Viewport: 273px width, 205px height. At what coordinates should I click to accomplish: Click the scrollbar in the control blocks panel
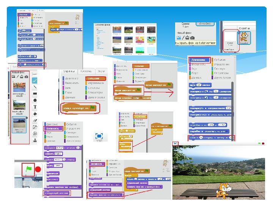click(x=147, y=140)
